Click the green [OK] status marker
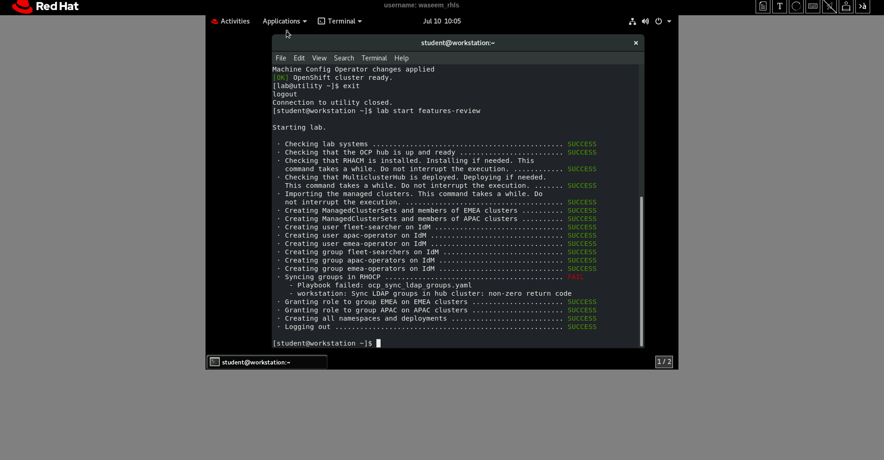 [280, 78]
